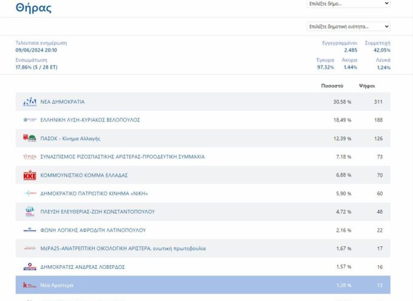
Task: Click the Θήρας page heading
Action: click(x=33, y=8)
